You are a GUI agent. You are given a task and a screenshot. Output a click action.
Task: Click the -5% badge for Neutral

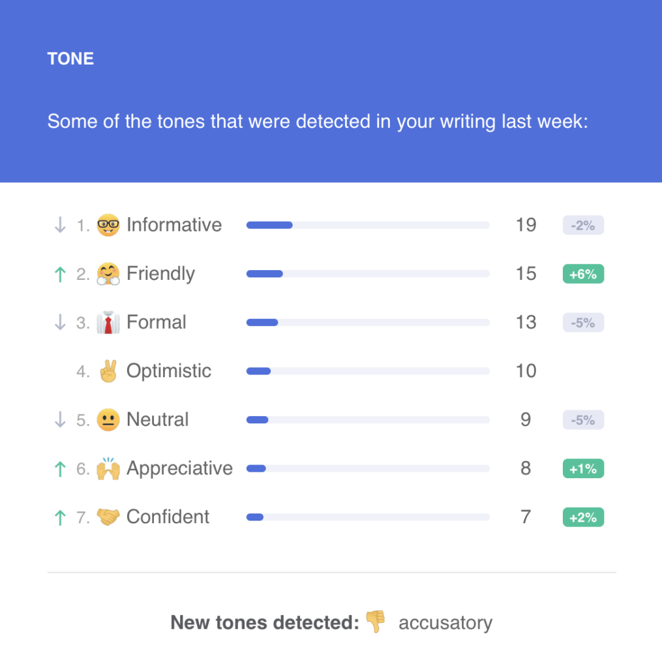click(583, 420)
